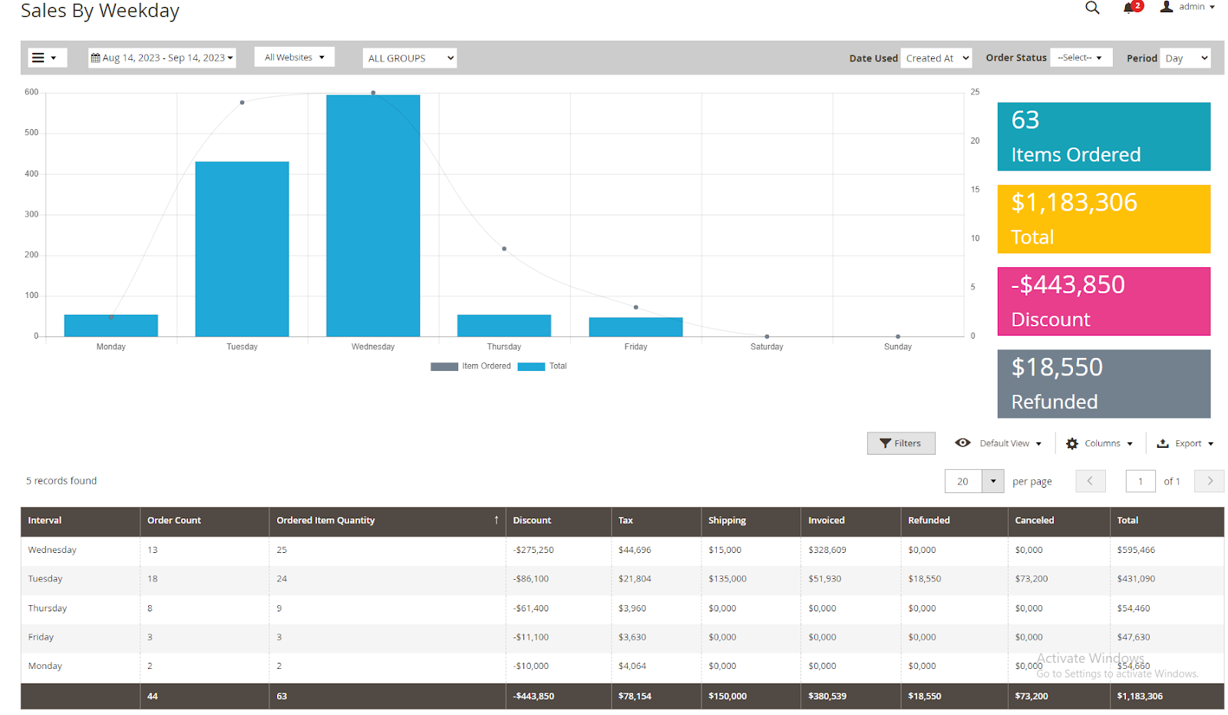Click Tuesday order count link 18
Screen dimensions: 1228x715
click(153, 579)
